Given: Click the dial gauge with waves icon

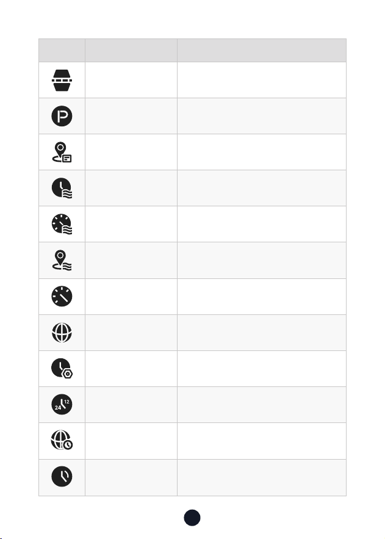Looking at the screenshot, I should point(62,224).
